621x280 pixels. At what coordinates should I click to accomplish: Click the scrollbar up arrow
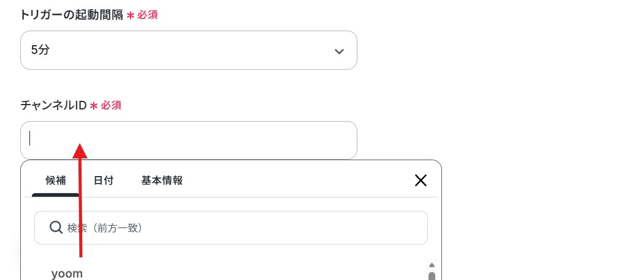[432, 265]
